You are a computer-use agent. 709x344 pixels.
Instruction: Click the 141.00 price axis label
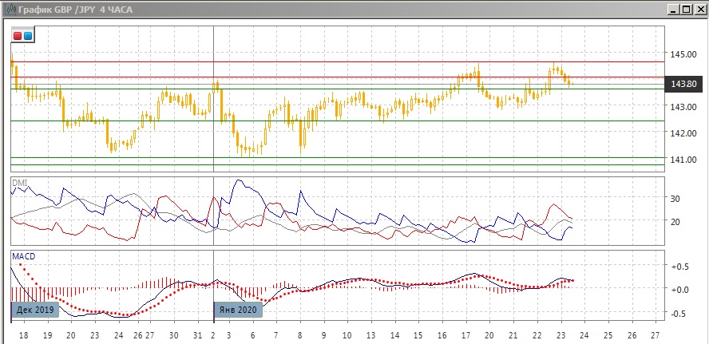click(x=684, y=160)
